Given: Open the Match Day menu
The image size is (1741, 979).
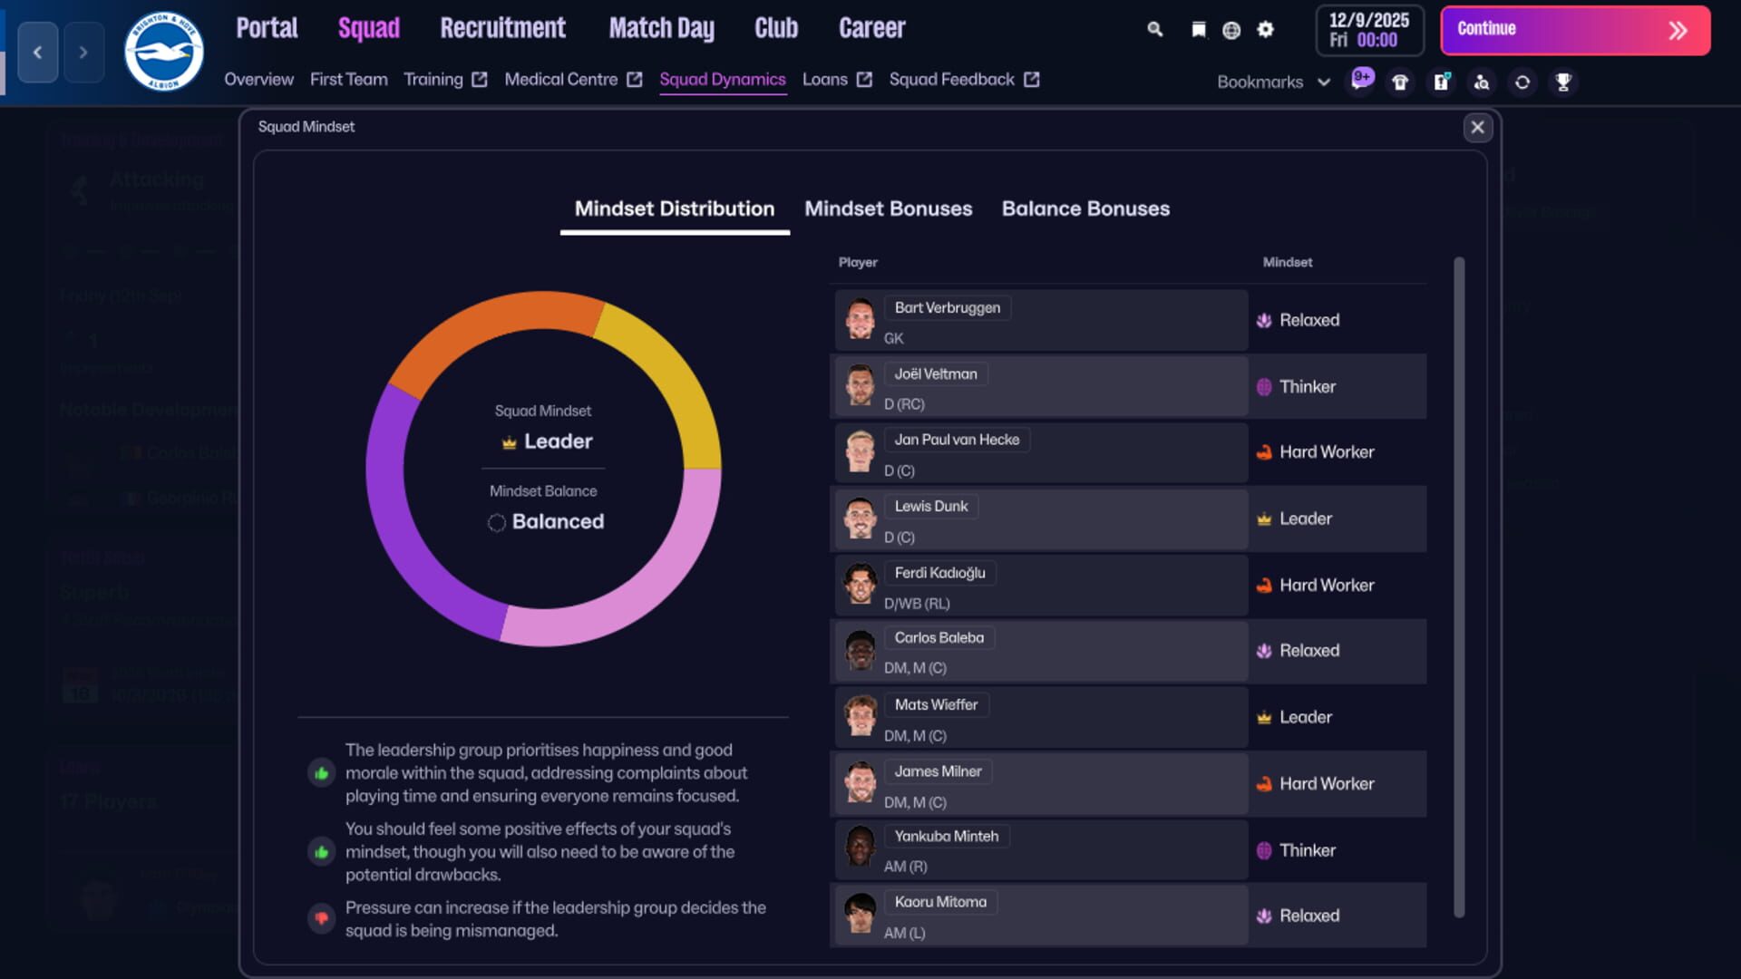Looking at the screenshot, I should tap(661, 28).
